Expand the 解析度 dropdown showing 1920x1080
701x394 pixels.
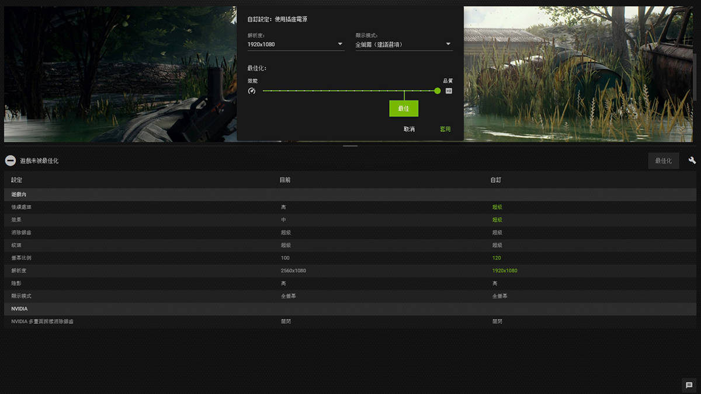(296, 44)
